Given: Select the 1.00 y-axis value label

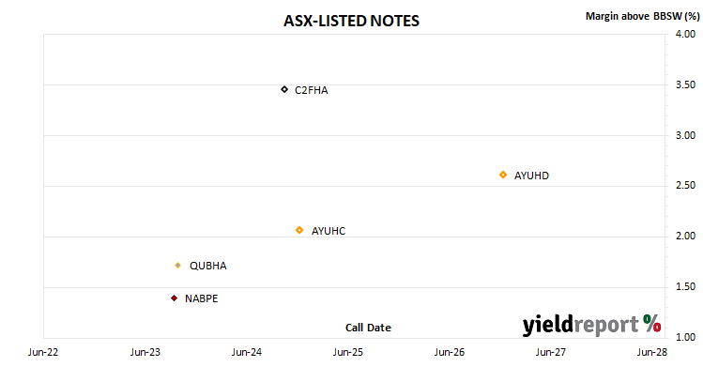Looking at the screenshot, I should [685, 337].
